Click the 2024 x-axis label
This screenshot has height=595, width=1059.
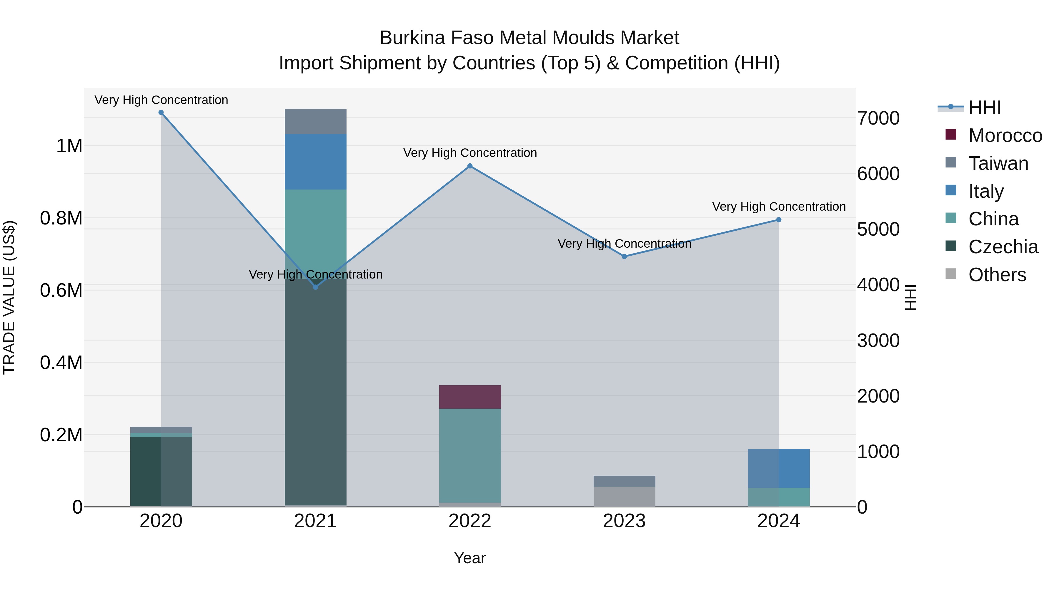point(779,521)
